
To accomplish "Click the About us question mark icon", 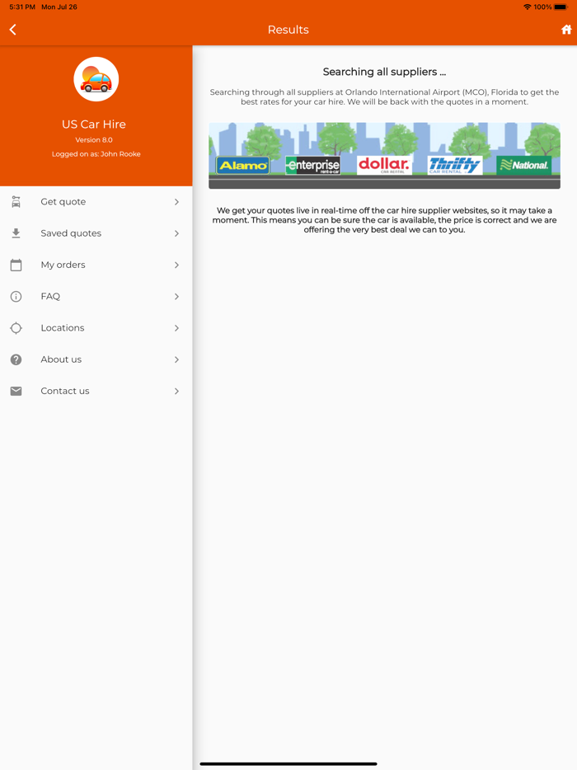I will click(16, 359).
